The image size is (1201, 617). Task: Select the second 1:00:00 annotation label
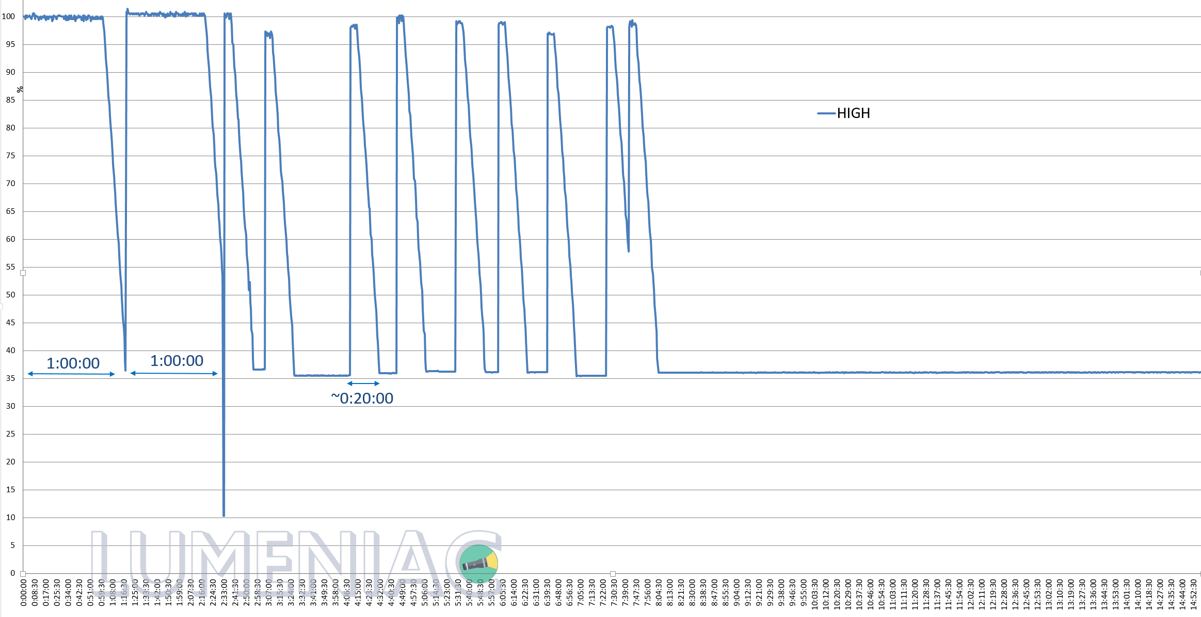point(177,361)
